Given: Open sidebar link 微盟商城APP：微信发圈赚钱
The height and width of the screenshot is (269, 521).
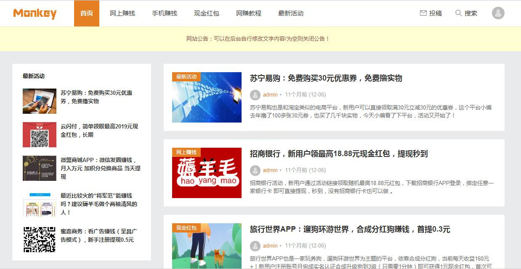Looking at the screenshot, I should (x=101, y=168).
